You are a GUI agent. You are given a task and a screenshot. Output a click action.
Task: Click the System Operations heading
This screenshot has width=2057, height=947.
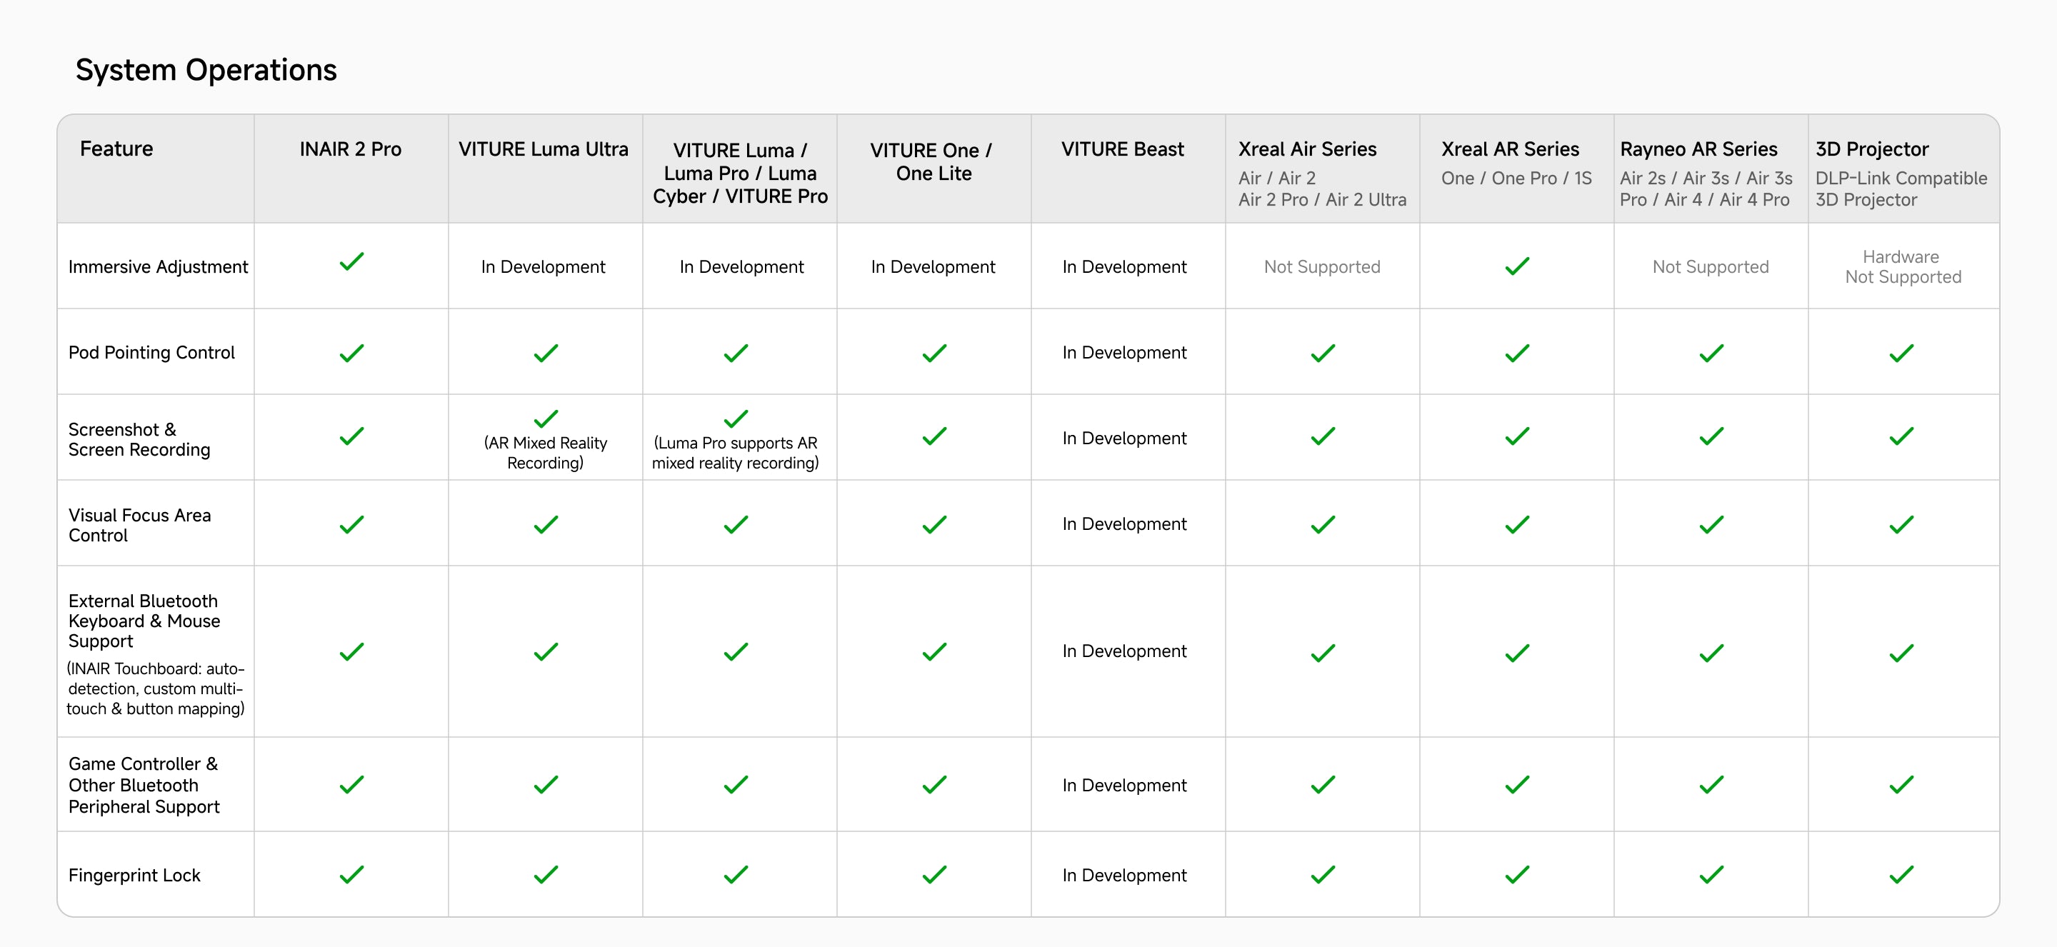(206, 70)
